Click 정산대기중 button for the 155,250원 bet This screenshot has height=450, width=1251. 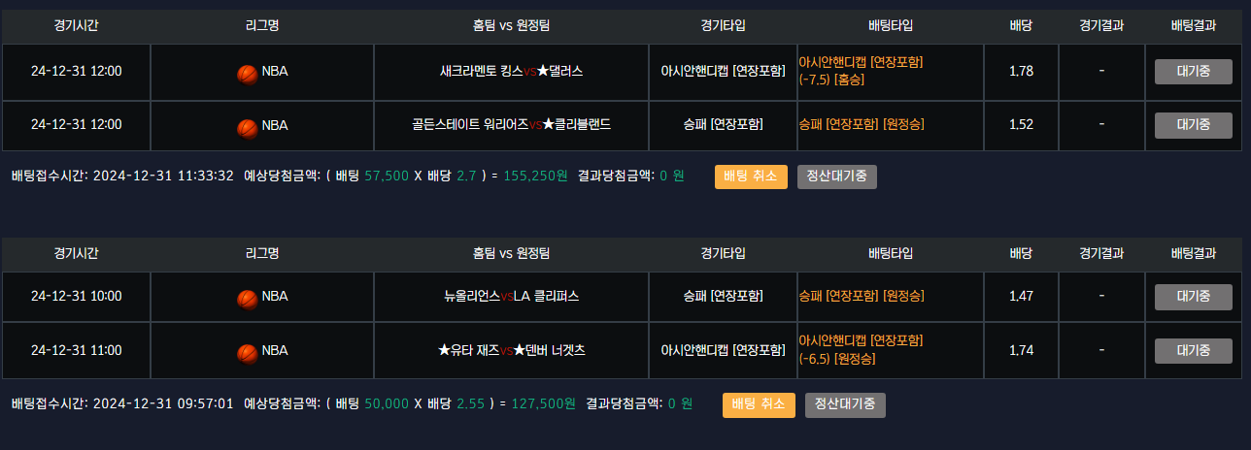(837, 177)
